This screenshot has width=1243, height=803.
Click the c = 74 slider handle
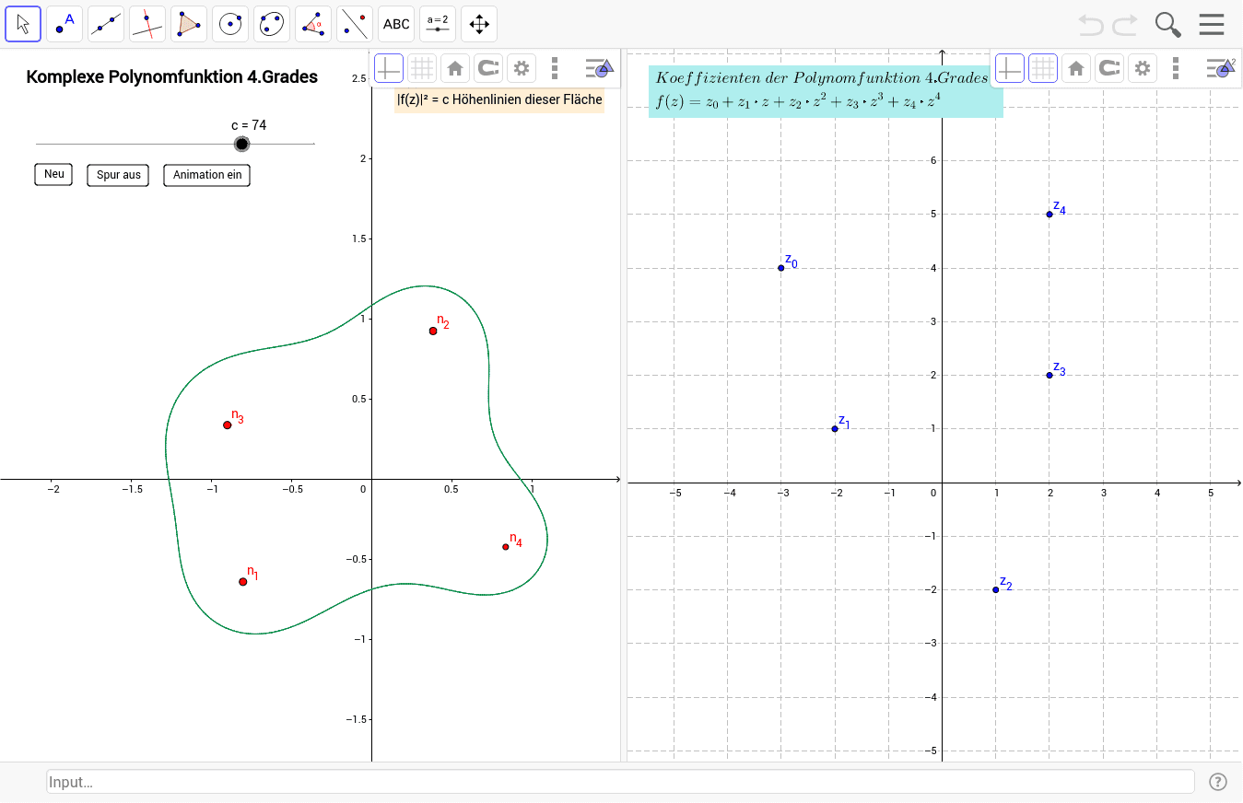tap(241, 144)
